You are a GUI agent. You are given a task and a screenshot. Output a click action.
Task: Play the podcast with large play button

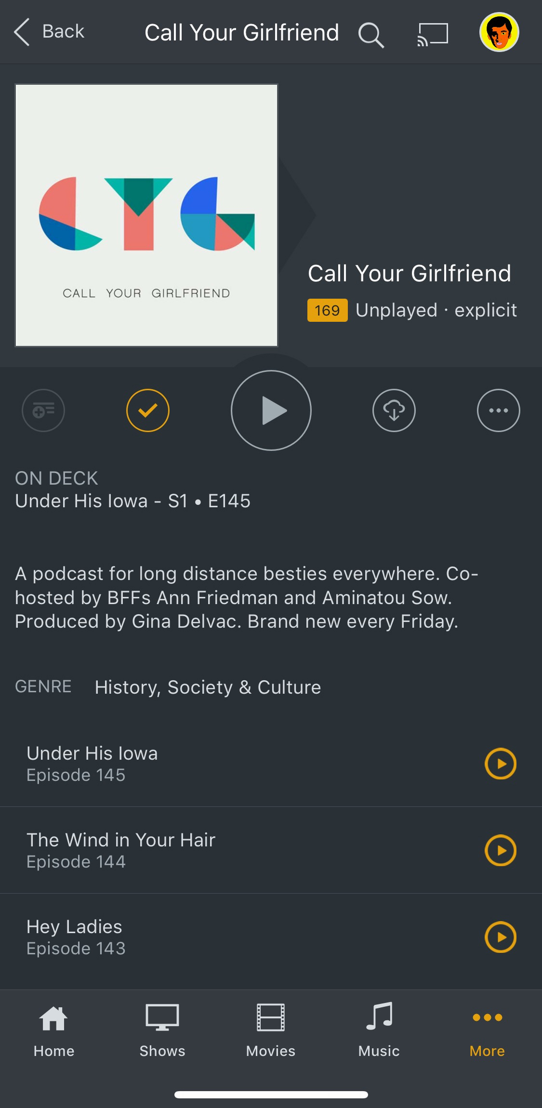point(271,410)
